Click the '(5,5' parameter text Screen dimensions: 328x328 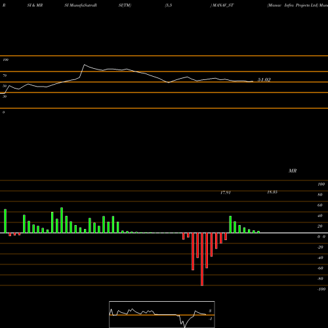[x=169, y=5]
